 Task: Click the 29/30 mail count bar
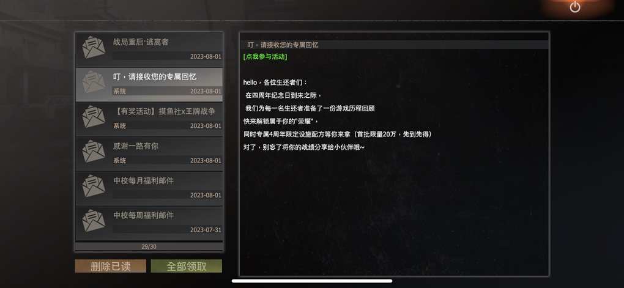149,246
